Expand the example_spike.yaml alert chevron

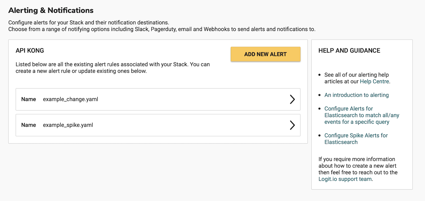pos(292,125)
